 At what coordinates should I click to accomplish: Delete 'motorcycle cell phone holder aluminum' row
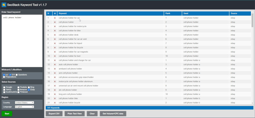click(55, 81)
